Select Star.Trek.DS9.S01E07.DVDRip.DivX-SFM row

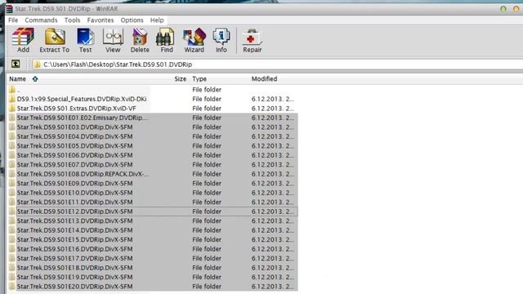coord(152,164)
